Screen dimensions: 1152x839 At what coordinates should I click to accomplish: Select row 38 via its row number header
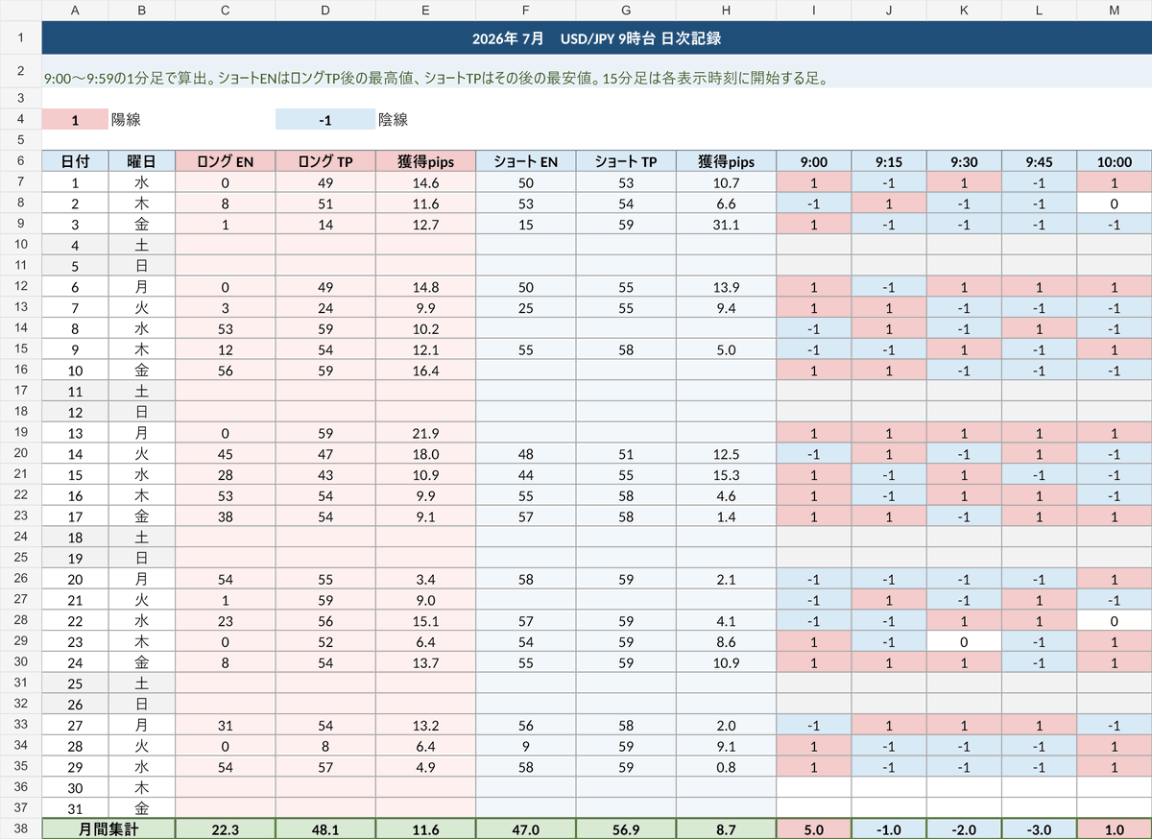click(x=21, y=828)
